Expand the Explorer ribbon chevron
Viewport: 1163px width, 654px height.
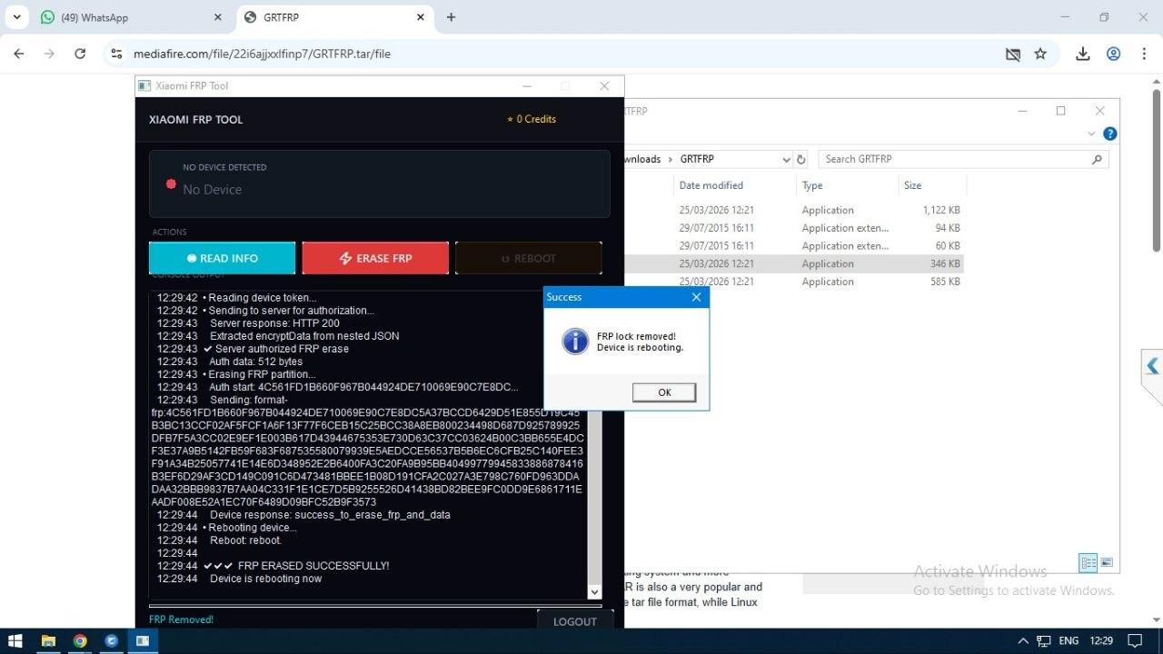coord(1091,134)
